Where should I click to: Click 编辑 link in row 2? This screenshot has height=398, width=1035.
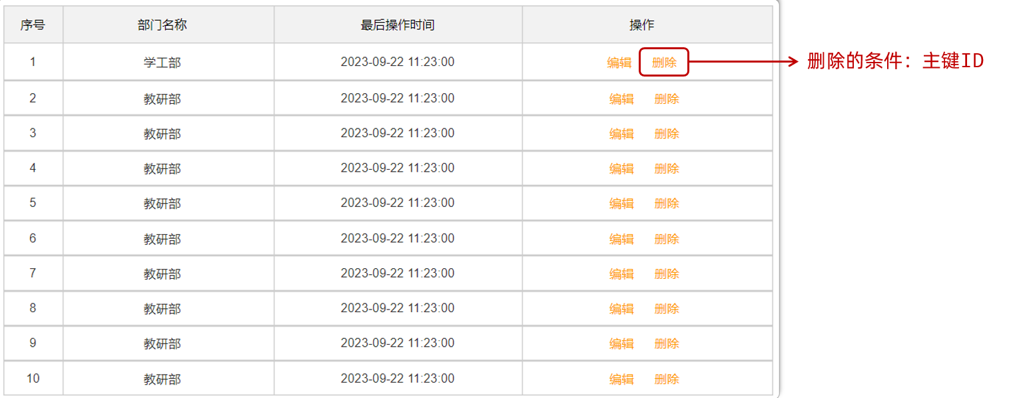click(621, 99)
